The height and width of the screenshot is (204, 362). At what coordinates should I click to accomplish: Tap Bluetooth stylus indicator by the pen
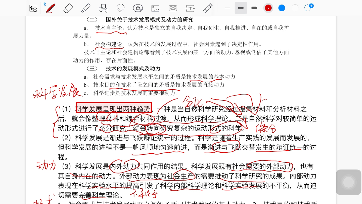pos(45,4)
